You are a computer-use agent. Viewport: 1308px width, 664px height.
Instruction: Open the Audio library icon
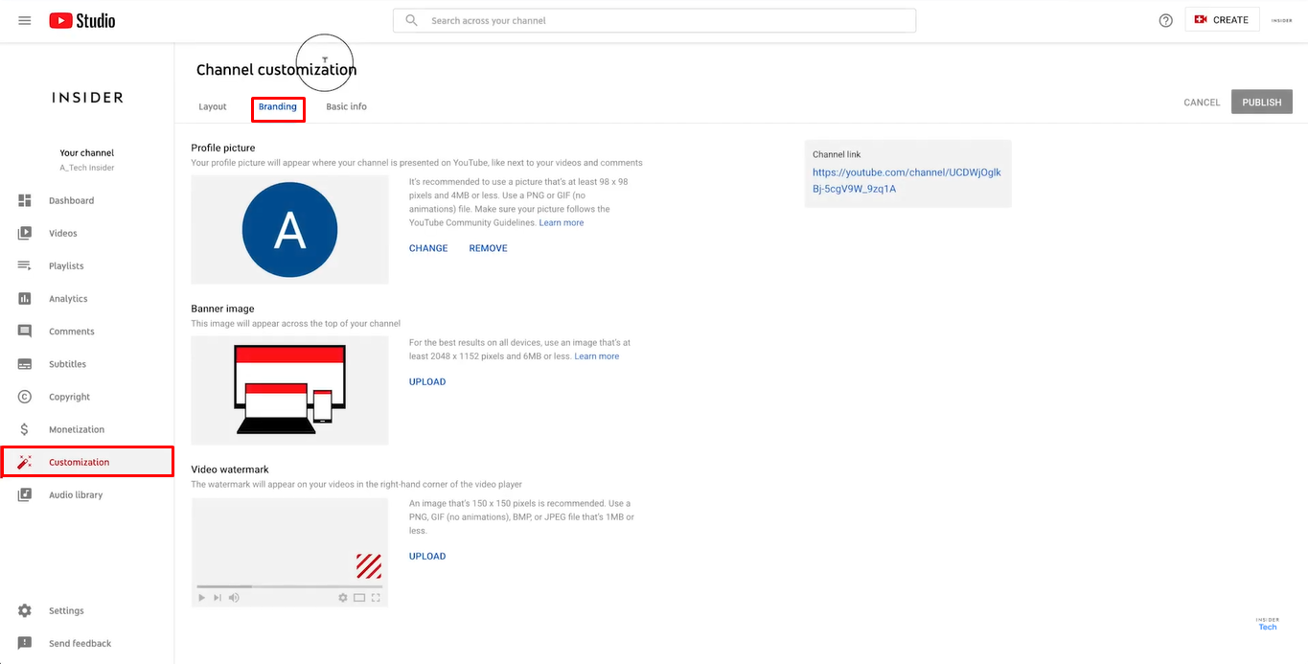click(24, 494)
